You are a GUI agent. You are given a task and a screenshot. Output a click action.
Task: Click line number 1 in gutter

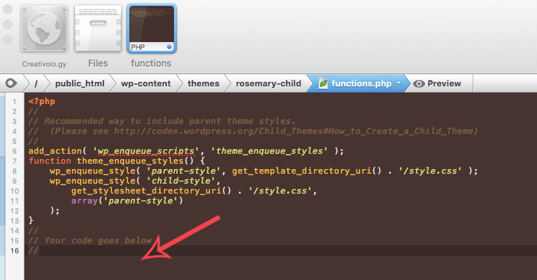tap(15, 102)
